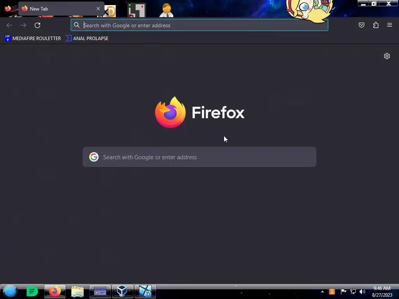Image resolution: width=399 pixels, height=299 pixels.
Task: Open the blue '7' app in taskbar
Action: pyautogui.click(x=145, y=291)
